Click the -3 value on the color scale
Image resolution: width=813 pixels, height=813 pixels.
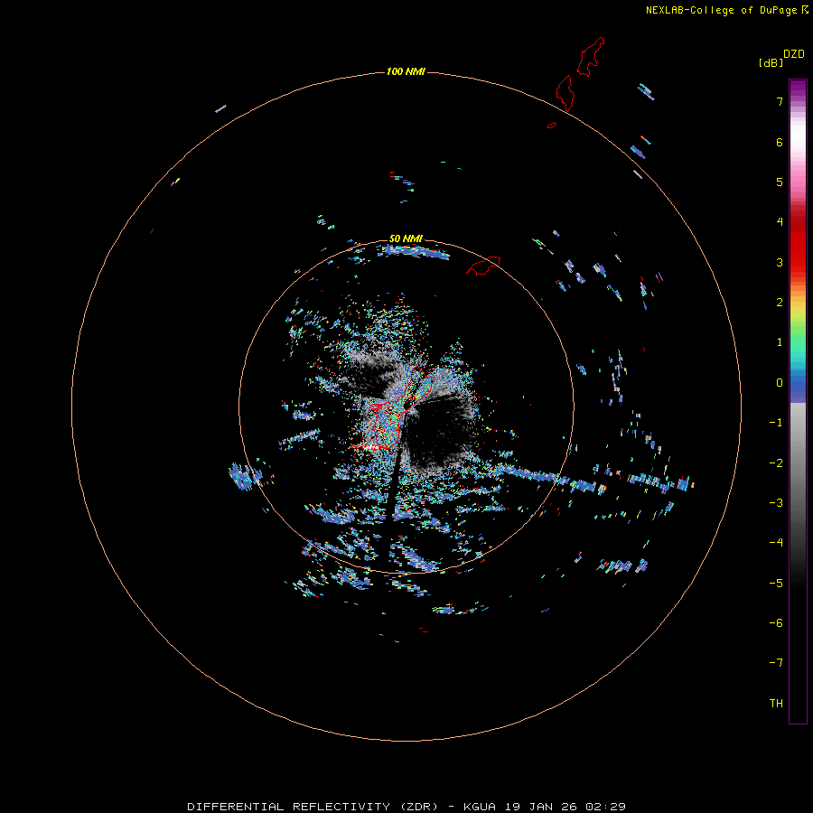(776, 503)
